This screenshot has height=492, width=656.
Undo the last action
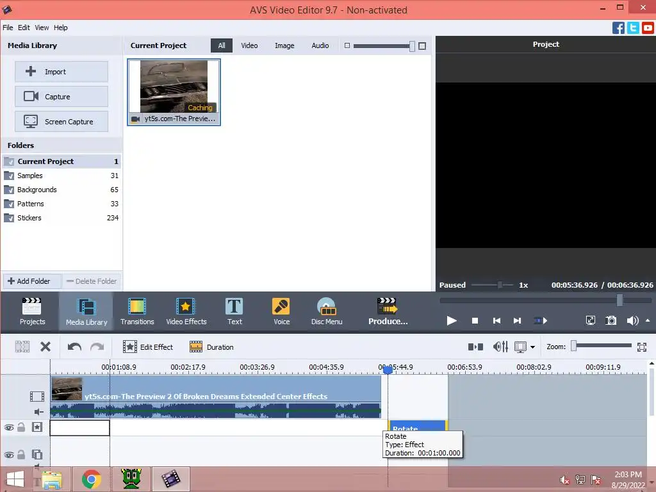tap(74, 347)
